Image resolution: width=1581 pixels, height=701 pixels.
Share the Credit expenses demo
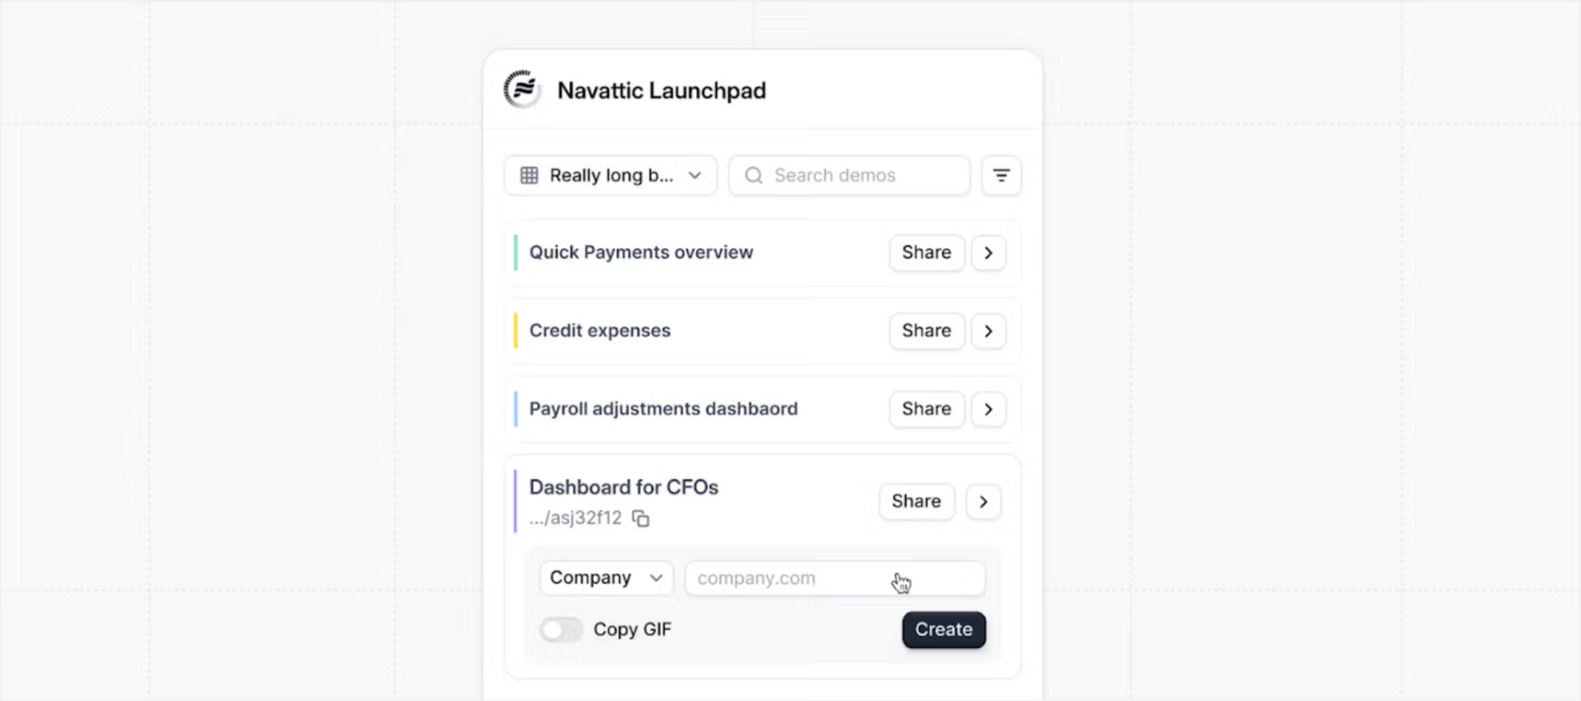[926, 331]
